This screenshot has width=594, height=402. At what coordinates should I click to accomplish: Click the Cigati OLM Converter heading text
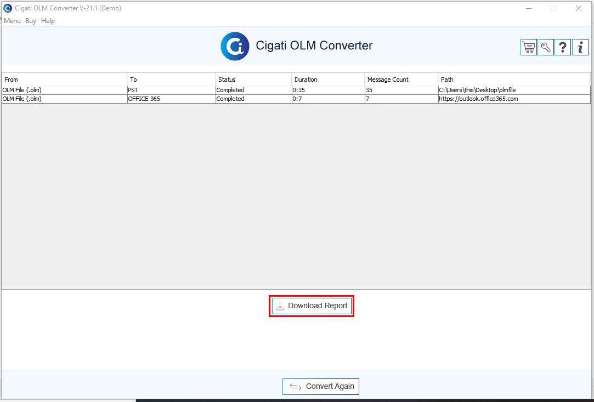point(314,46)
